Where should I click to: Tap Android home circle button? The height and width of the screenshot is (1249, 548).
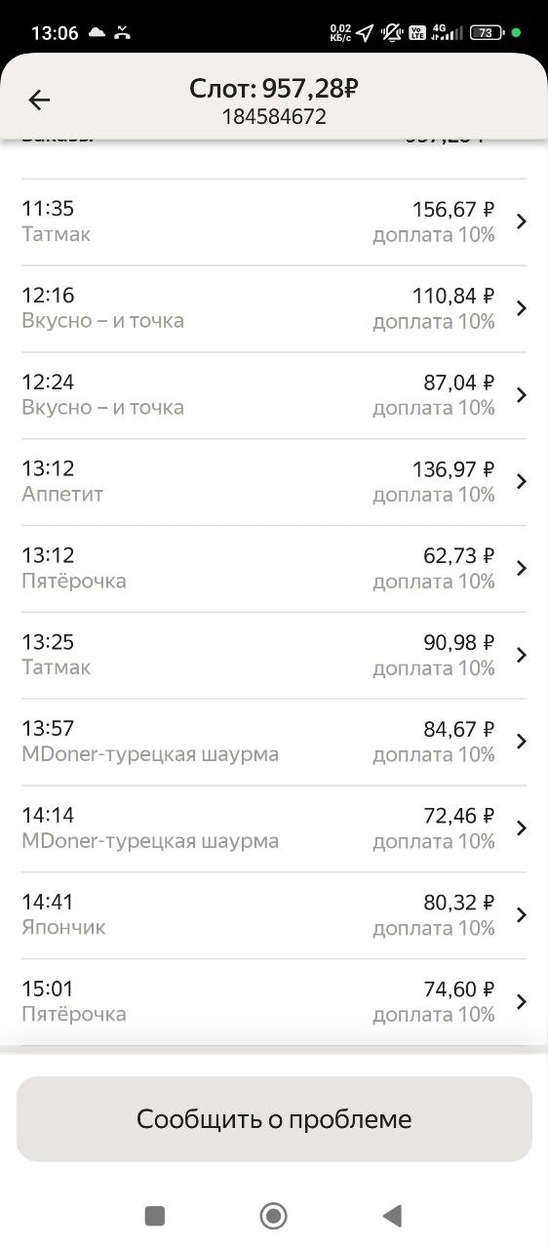(273, 1215)
